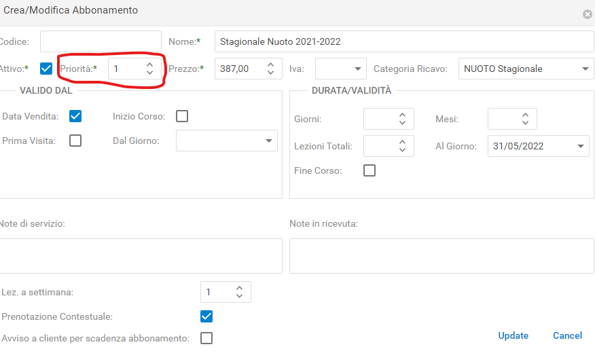Enable the Inizio Corso checkbox
Screen dimensions: 595x351
coord(182,116)
